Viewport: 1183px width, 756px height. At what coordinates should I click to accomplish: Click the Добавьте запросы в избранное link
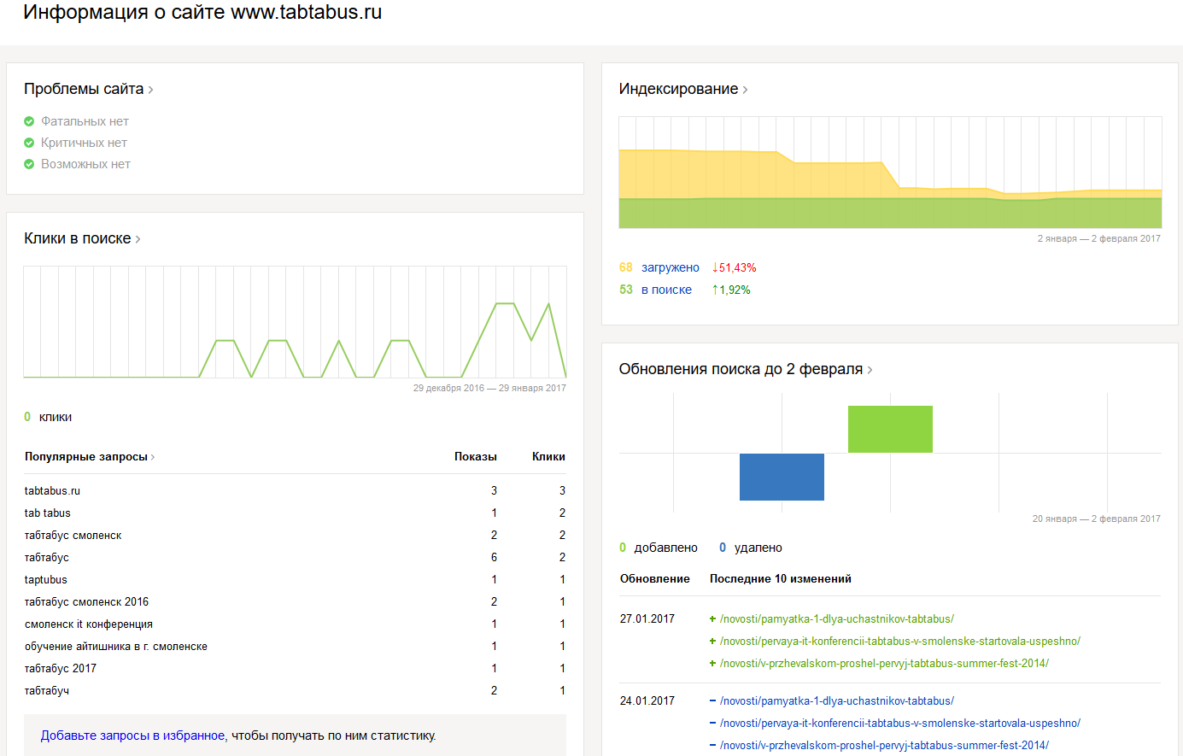[132, 735]
